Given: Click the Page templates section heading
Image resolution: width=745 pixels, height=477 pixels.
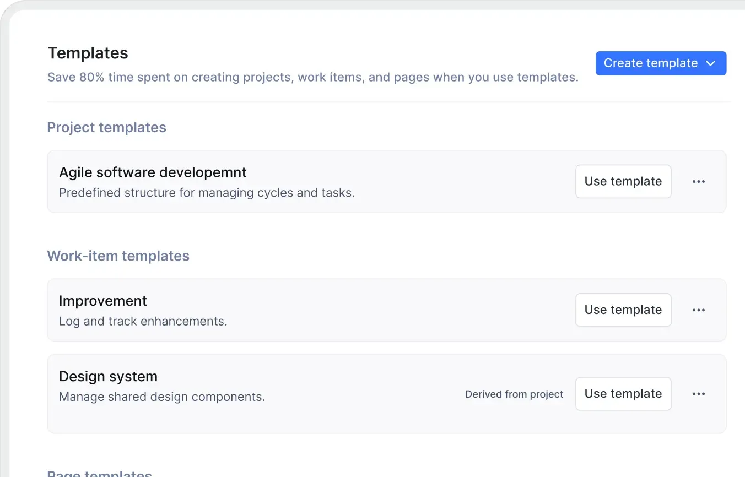Looking at the screenshot, I should (99, 473).
